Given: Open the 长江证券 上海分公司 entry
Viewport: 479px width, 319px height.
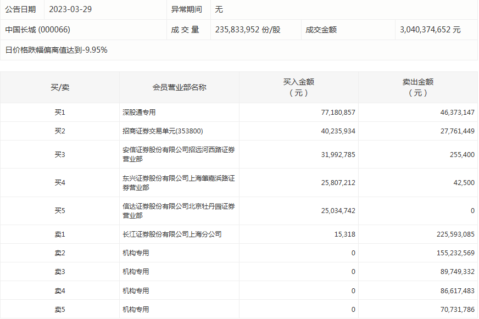Looking at the screenshot, I should (x=172, y=234).
